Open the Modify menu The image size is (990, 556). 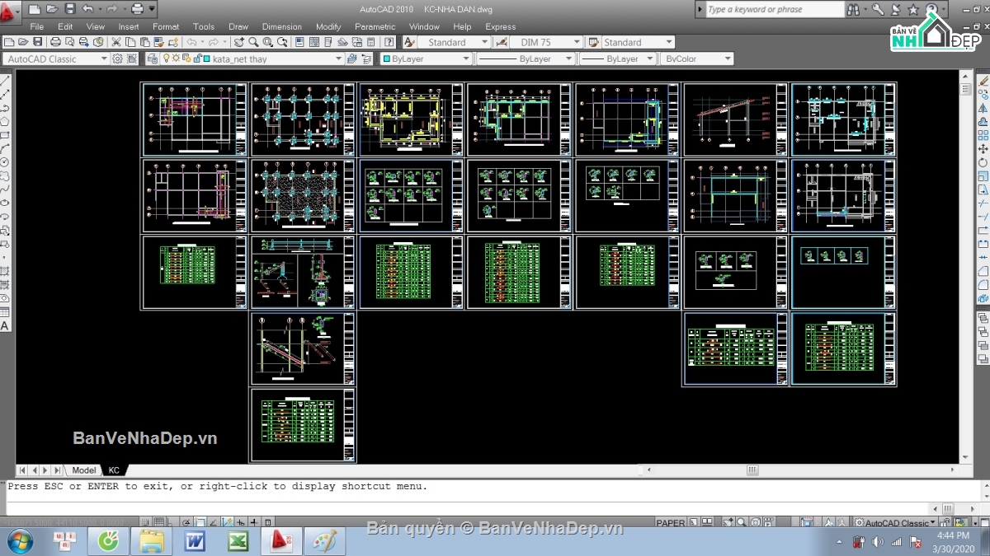tap(328, 26)
